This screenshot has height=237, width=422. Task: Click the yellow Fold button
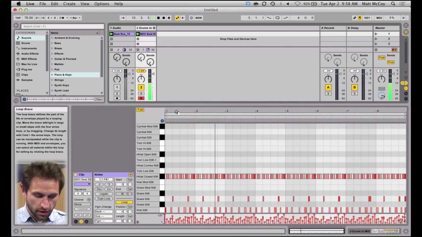tap(140, 110)
